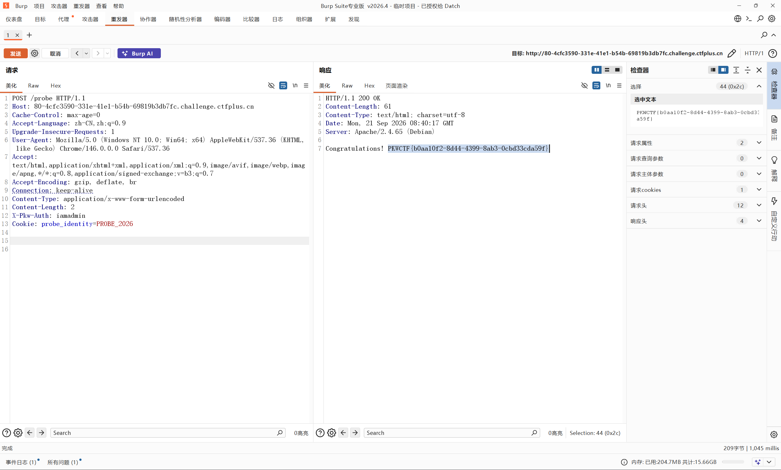Close the Inspector panel
This screenshot has height=470, width=781.
pos(759,70)
